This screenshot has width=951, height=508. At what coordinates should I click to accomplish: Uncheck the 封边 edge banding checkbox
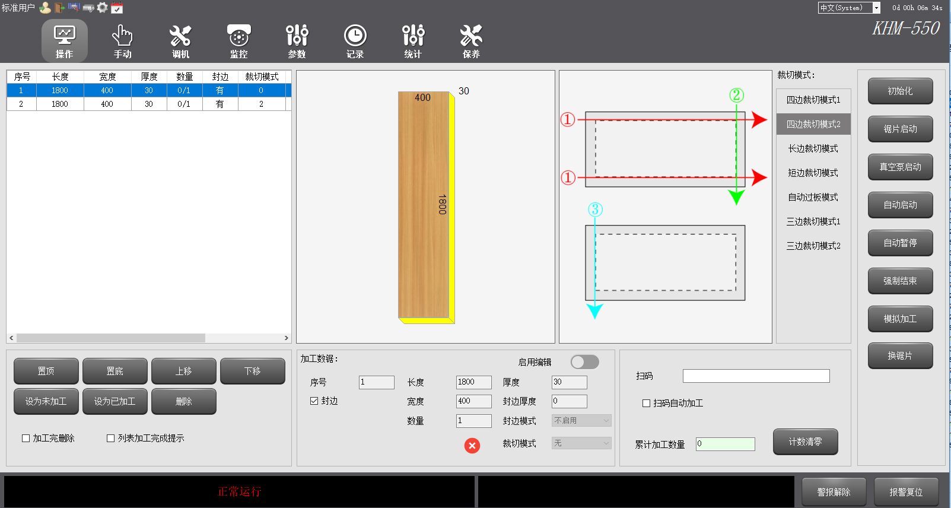(x=314, y=401)
